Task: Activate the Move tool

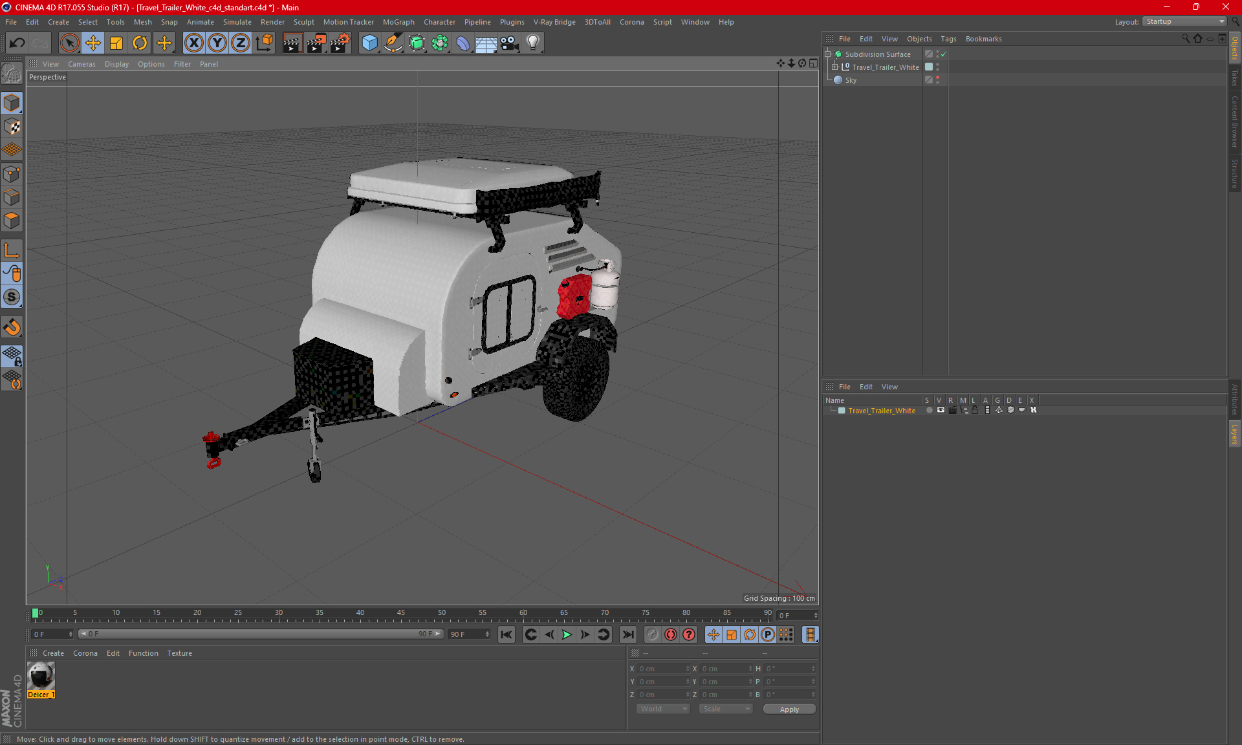Action: (x=93, y=43)
